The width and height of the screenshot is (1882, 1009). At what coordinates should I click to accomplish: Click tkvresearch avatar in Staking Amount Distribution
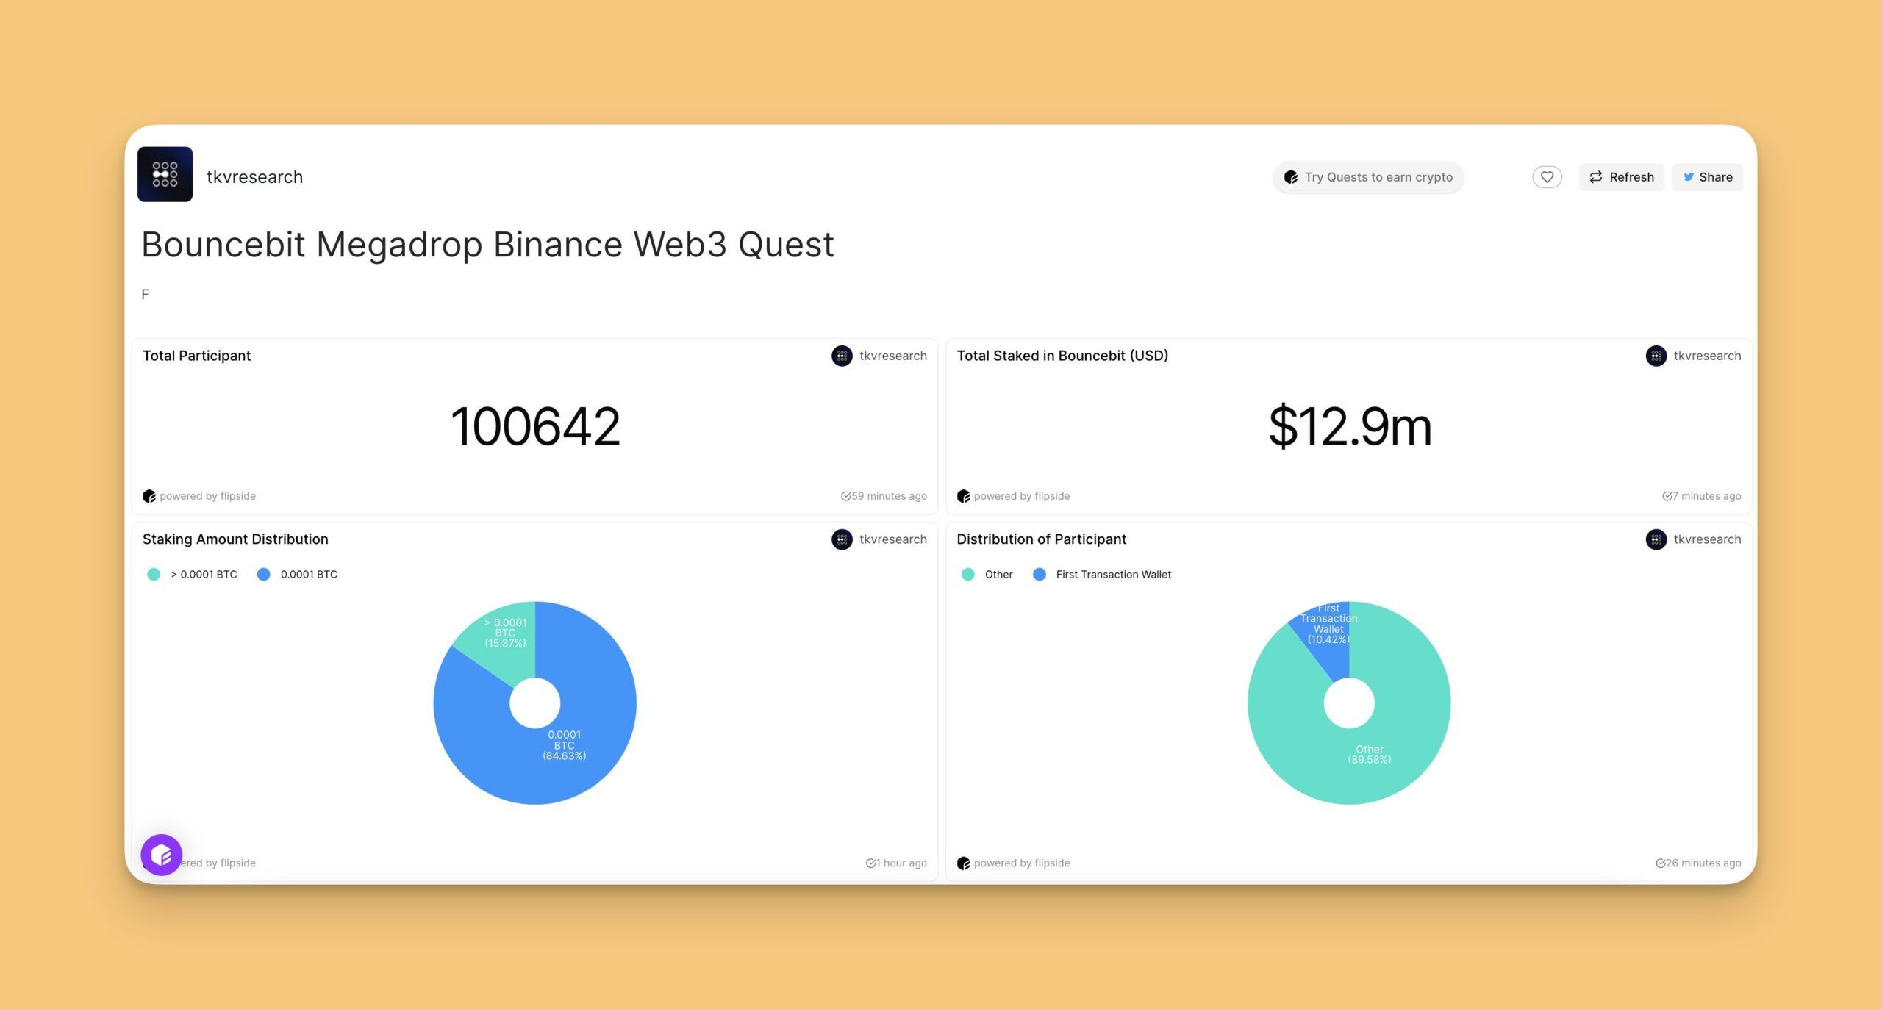(x=842, y=539)
